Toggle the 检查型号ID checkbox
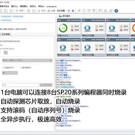Screen dimensions: 135x135 (3, 67)
